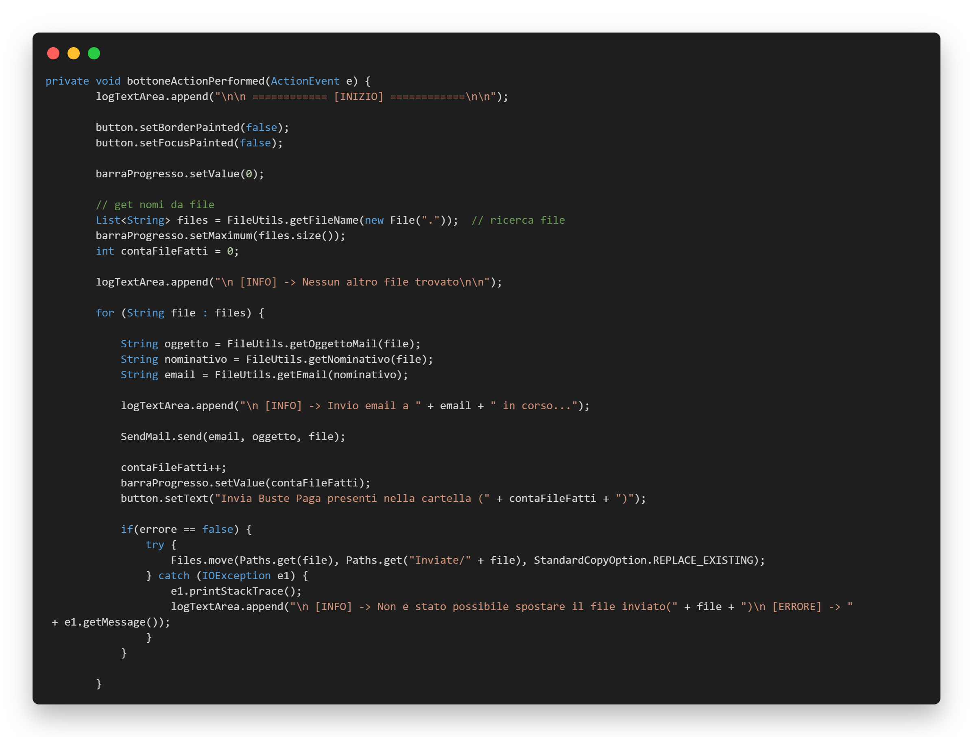Click the green maximize dot

pyautogui.click(x=94, y=53)
